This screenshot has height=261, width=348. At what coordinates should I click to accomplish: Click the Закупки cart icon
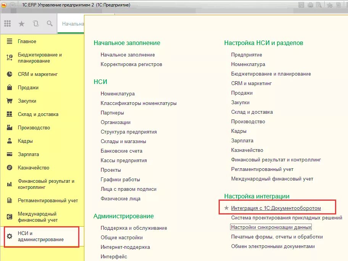coord(9,101)
